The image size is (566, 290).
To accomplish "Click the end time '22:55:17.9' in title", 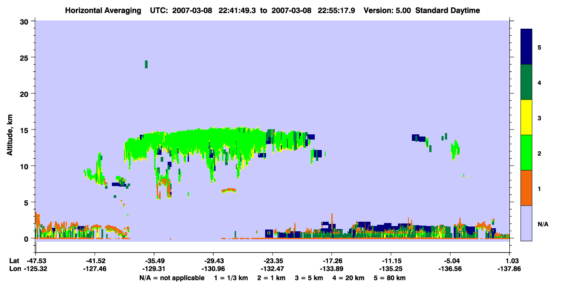I will (337, 10).
